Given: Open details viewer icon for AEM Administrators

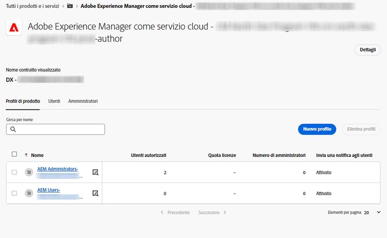Looking at the screenshot, I should point(95,172).
